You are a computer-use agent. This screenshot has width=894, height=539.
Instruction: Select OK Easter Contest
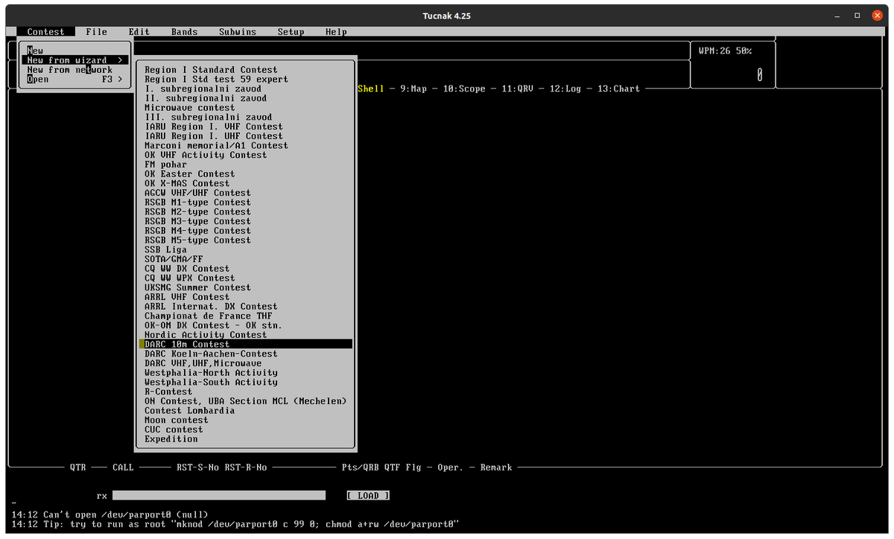point(245,174)
